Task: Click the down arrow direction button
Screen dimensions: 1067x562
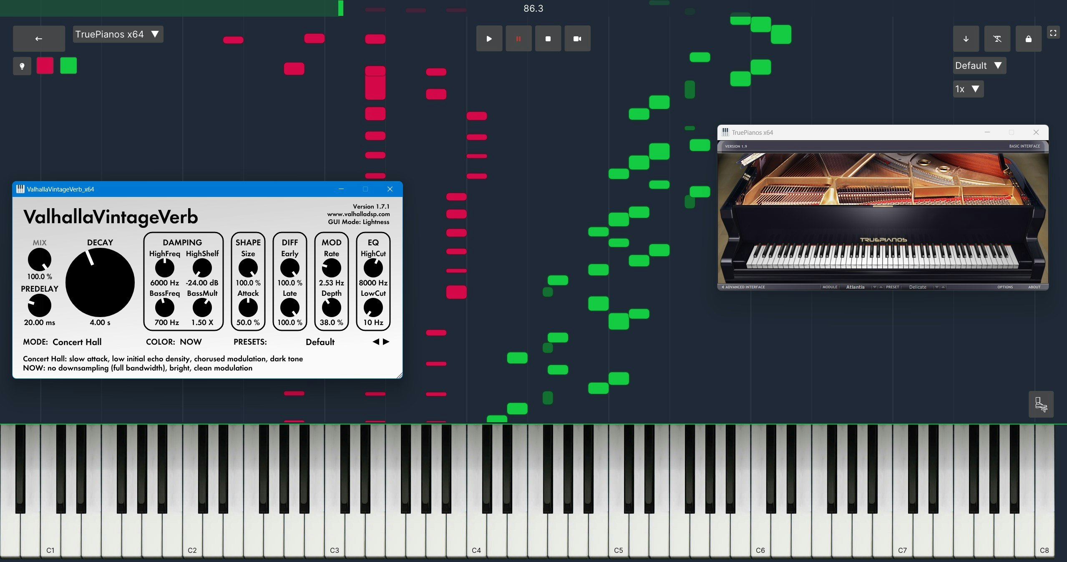Action: [966, 39]
